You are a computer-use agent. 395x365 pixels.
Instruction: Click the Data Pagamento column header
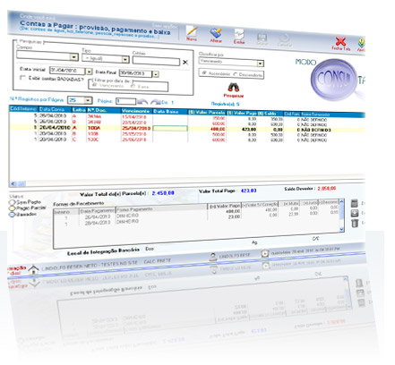click(x=97, y=211)
